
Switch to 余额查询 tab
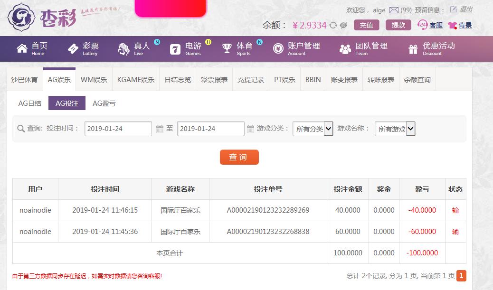417,79
